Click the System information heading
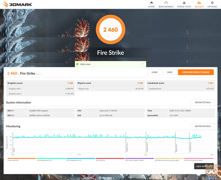Screen dimensions: 221x180 (18, 102)
